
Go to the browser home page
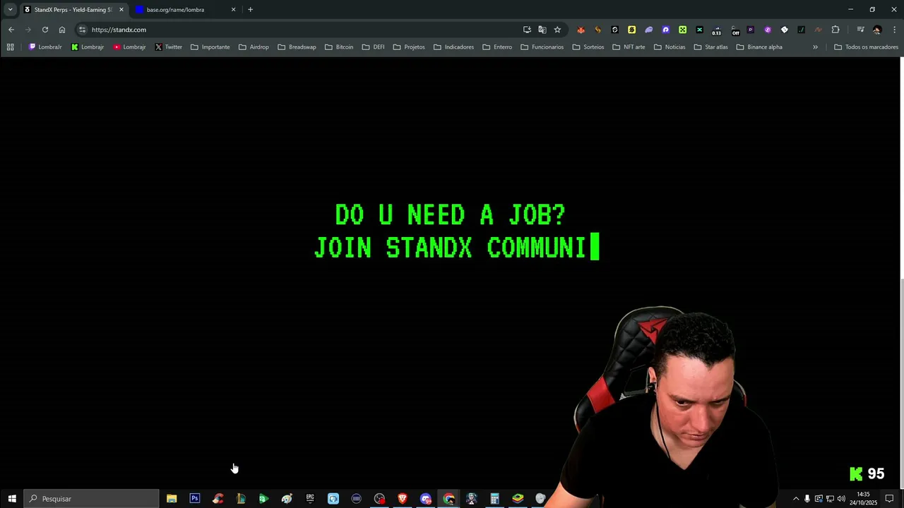[x=62, y=30]
